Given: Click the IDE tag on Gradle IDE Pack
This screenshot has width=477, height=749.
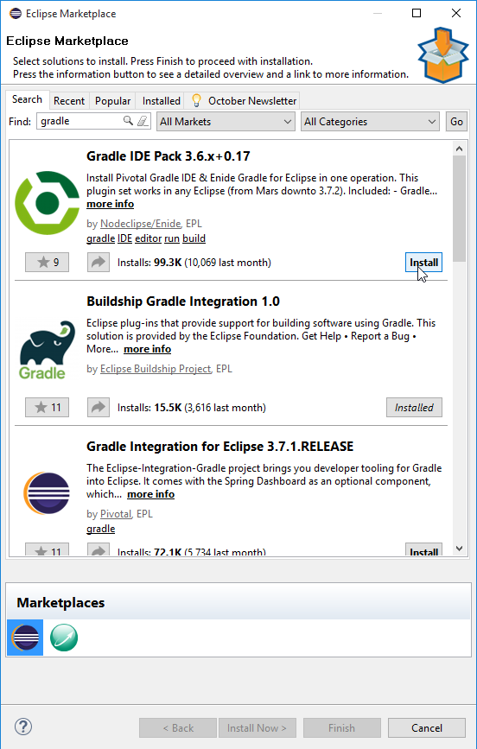Looking at the screenshot, I should pyautogui.click(x=124, y=238).
